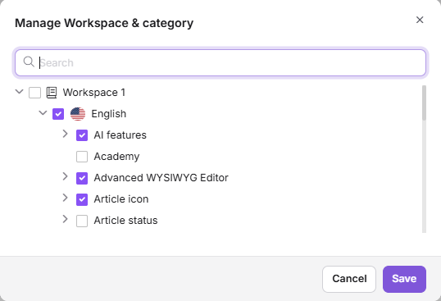
Task: Select the Advanced WYSIWYG Editor label
Action: click(161, 178)
